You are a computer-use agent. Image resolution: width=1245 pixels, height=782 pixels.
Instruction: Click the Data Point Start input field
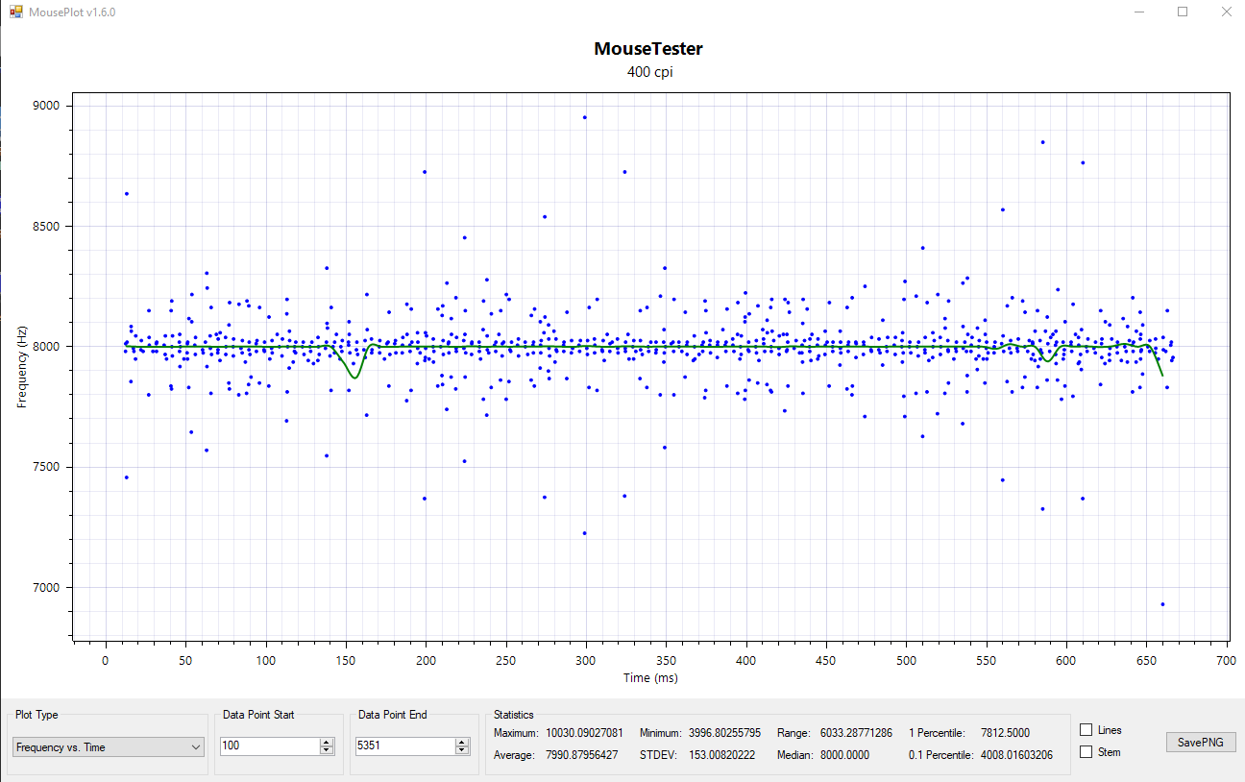pos(269,745)
